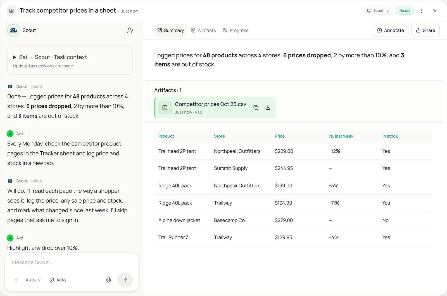Close the task panel with X
The image size is (447, 296).
click(435, 11)
